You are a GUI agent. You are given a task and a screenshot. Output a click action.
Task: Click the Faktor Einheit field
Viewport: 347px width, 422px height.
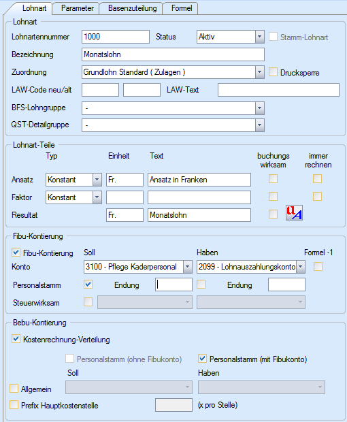[x=125, y=197]
